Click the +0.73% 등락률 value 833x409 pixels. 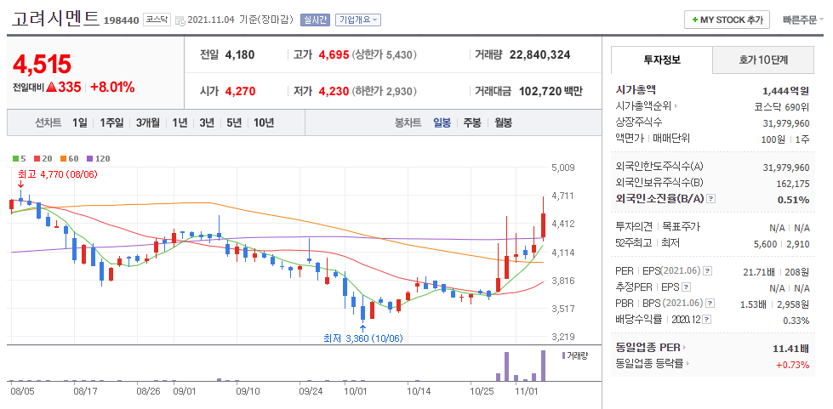point(793,365)
